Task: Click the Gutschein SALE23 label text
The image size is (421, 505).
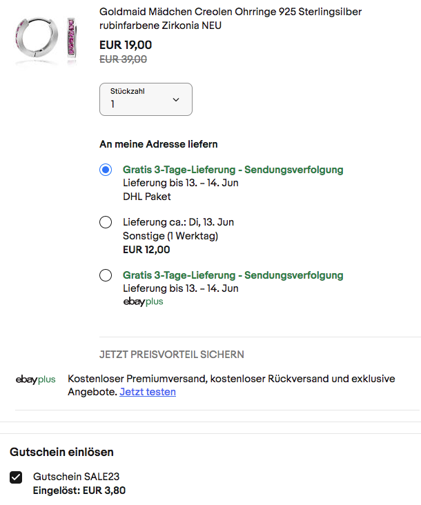Action: (76, 477)
